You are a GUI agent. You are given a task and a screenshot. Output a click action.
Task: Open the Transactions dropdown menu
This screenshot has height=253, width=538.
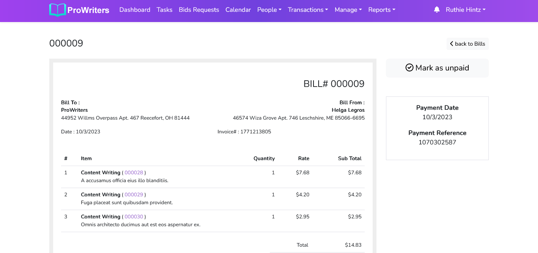pyautogui.click(x=308, y=10)
